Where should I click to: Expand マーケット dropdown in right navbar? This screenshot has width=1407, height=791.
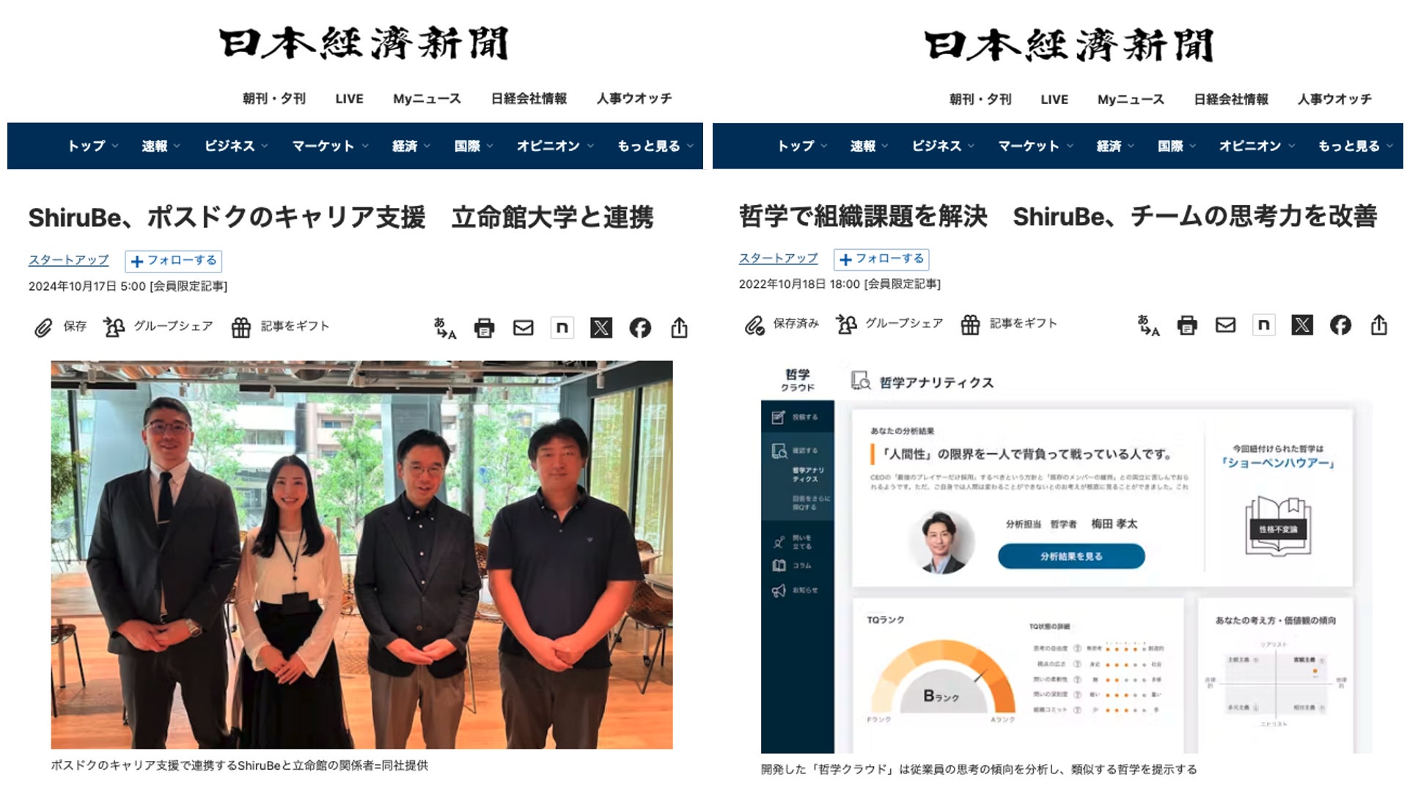click(x=1035, y=146)
